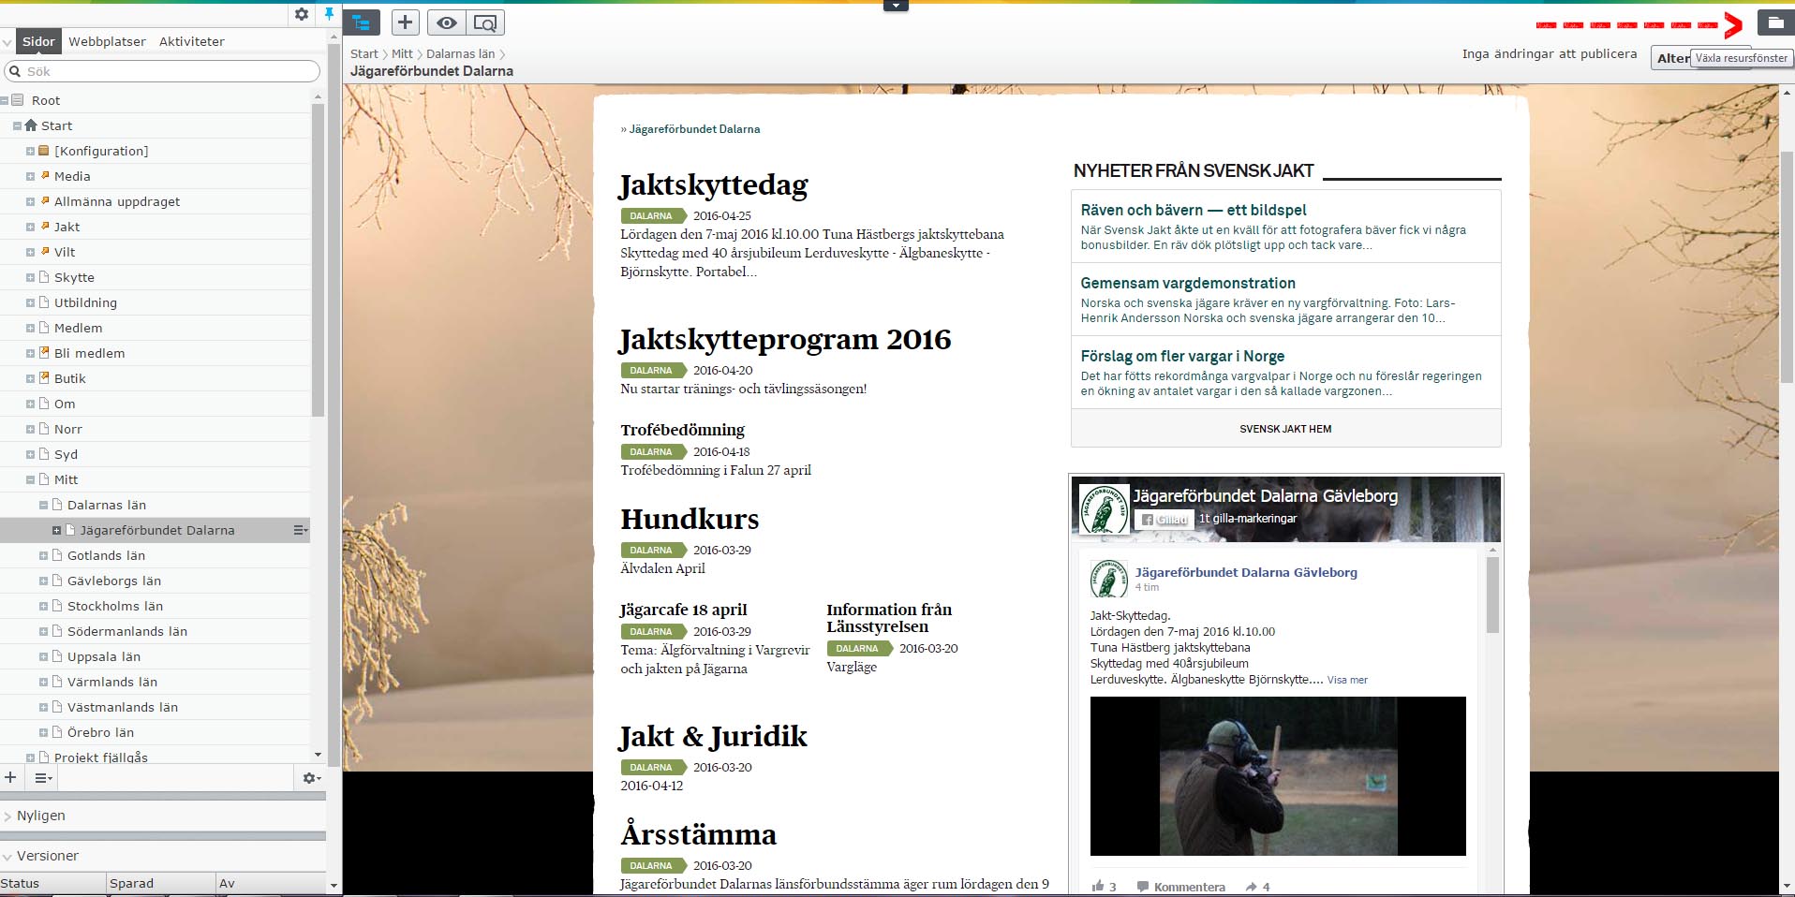Click the Konfiguration container icon
Image resolution: width=1795 pixels, height=897 pixels.
click(x=44, y=151)
